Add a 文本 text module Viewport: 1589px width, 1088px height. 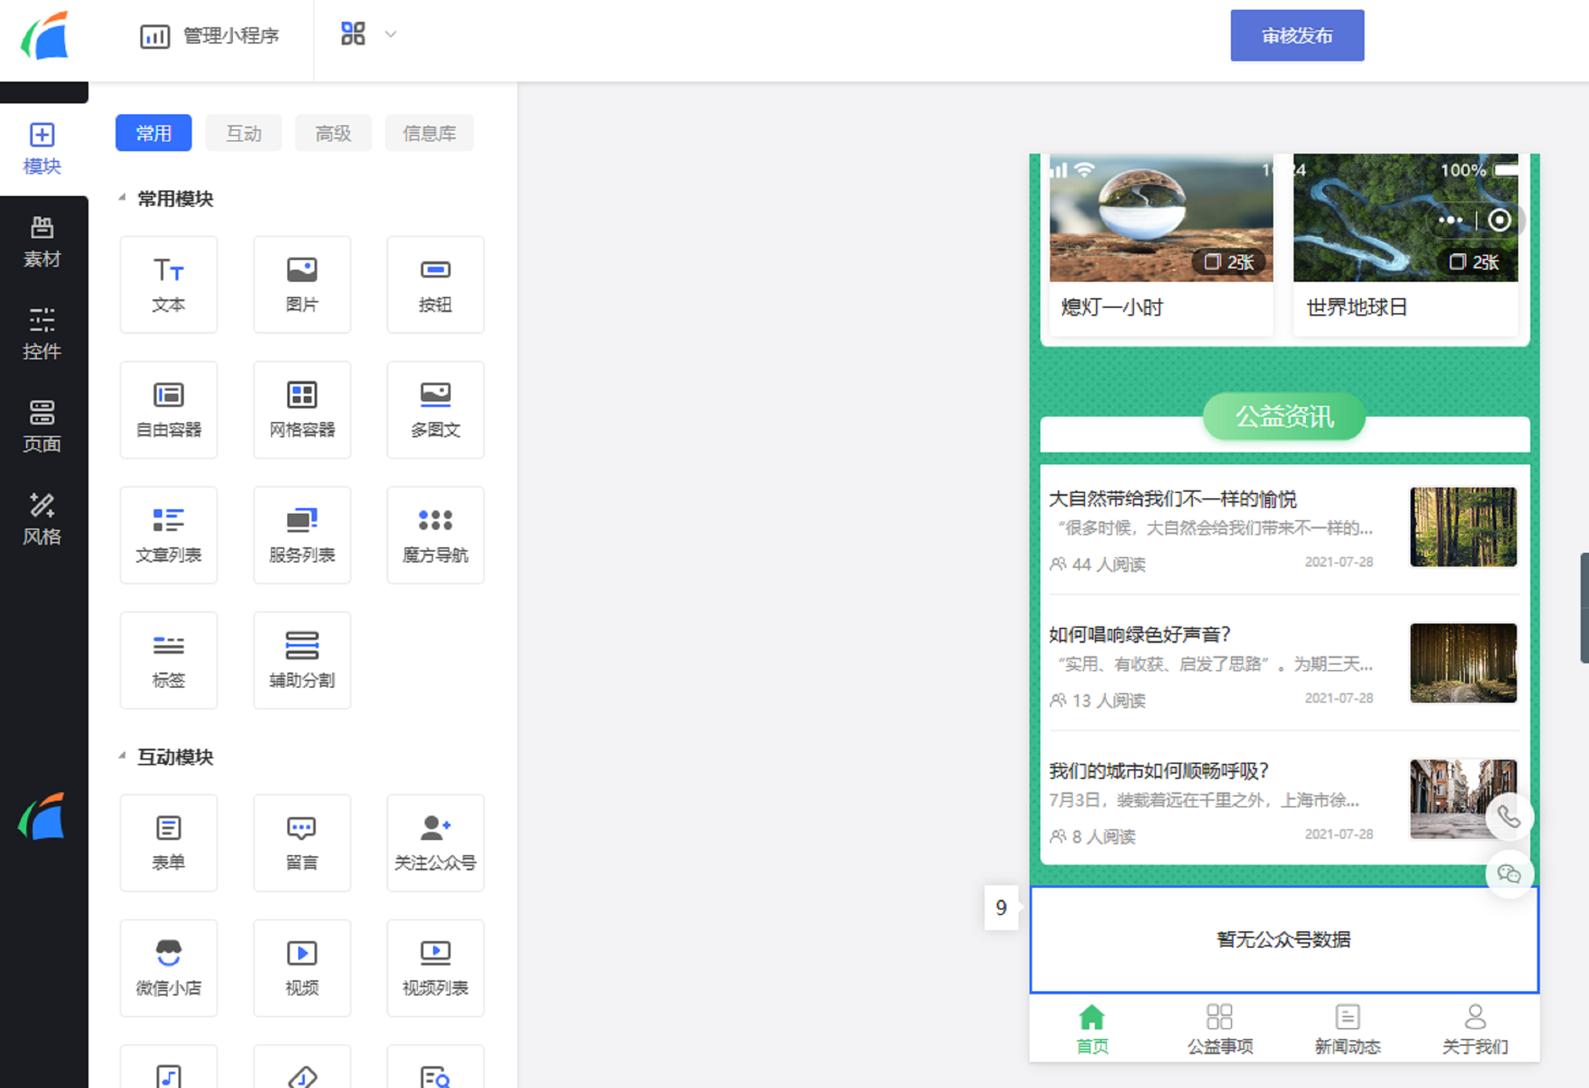[x=168, y=284]
